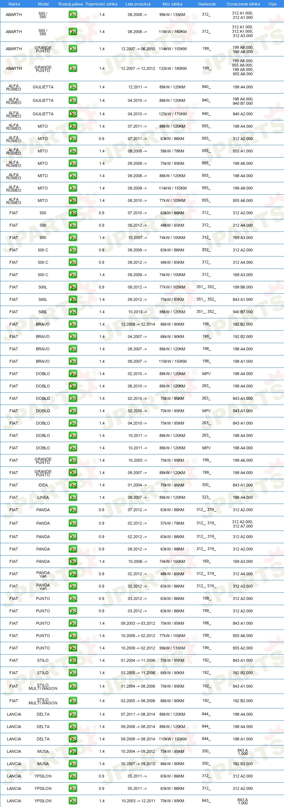Viewport: 284px width, 807px height.
Task: Click engine code 199 B6.000
Action: tap(243, 287)
